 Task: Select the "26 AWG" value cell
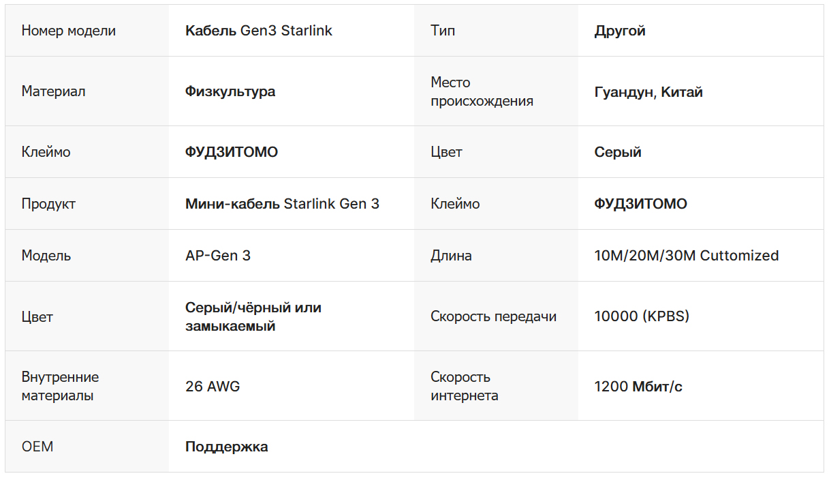tap(213, 387)
